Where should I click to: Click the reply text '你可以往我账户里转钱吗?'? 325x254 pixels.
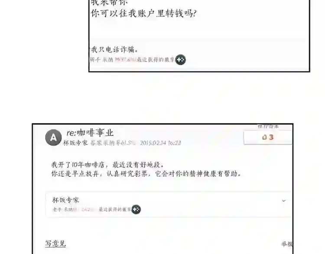[x=143, y=13]
